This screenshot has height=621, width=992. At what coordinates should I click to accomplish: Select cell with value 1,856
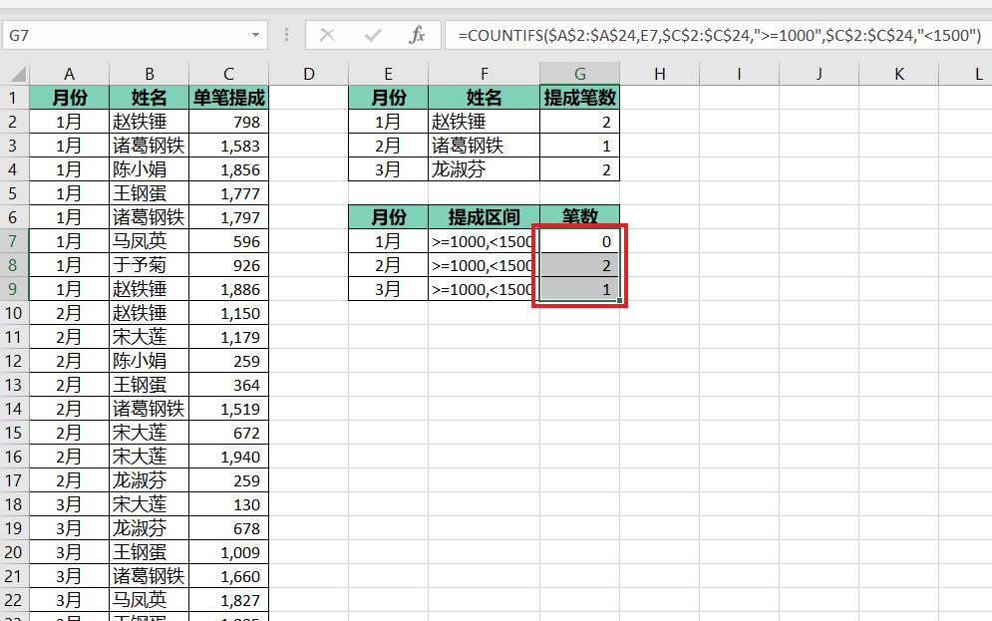[x=229, y=169]
